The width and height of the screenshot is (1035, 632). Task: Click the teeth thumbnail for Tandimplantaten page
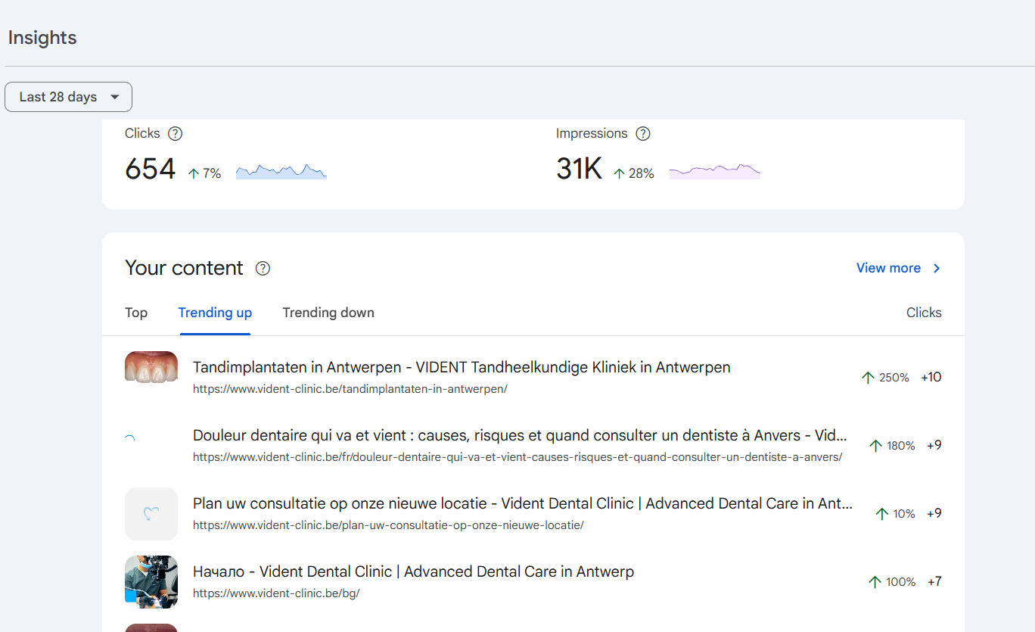point(151,366)
